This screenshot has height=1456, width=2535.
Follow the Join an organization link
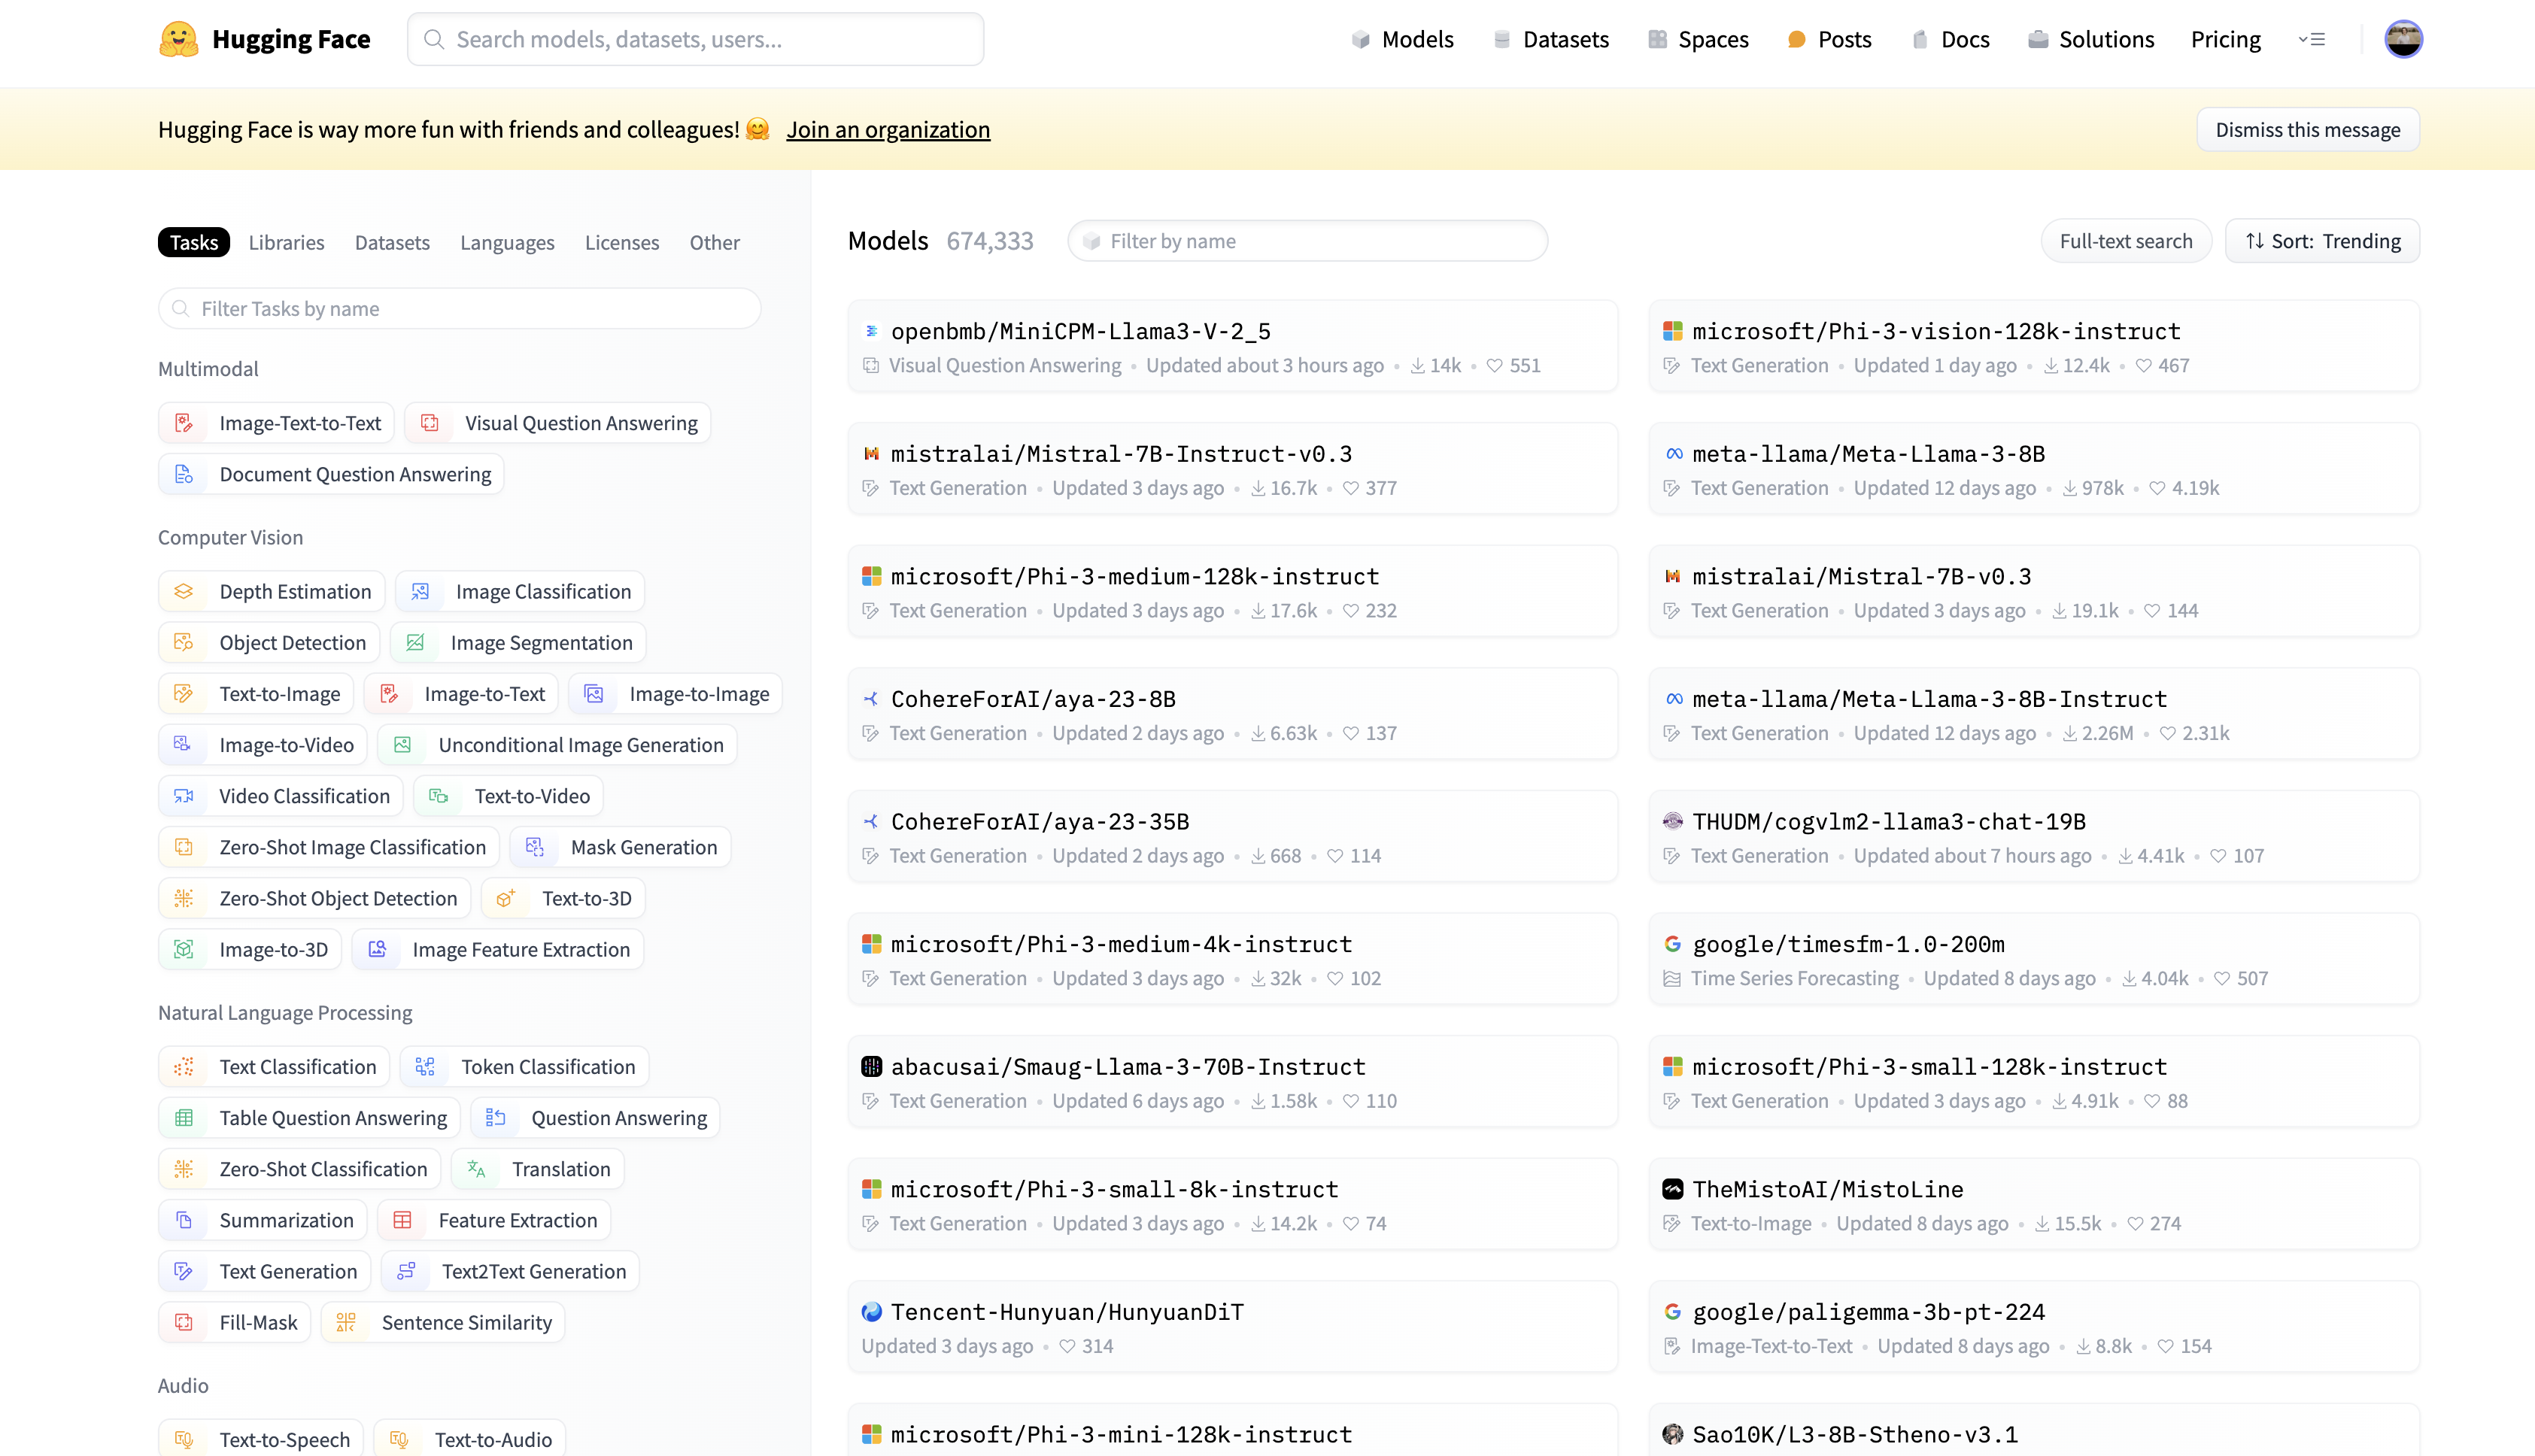[x=887, y=130]
